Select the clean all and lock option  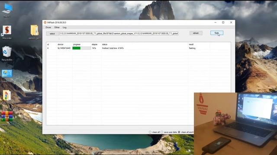click(x=179, y=132)
